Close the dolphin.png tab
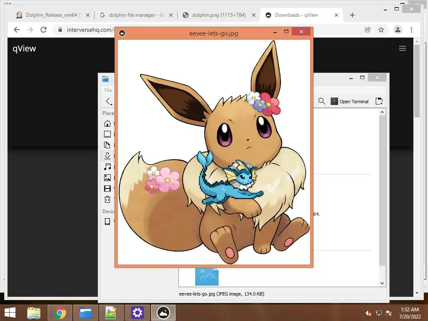Screen dimensions: 428x321 coord(254,15)
